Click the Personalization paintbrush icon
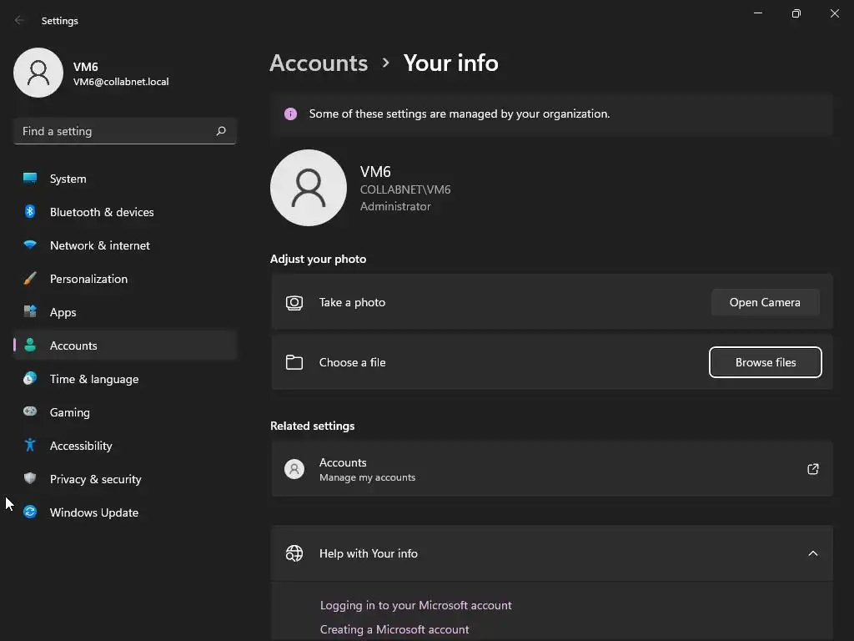The height and width of the screenshot is (641, 854). [30, 279]
